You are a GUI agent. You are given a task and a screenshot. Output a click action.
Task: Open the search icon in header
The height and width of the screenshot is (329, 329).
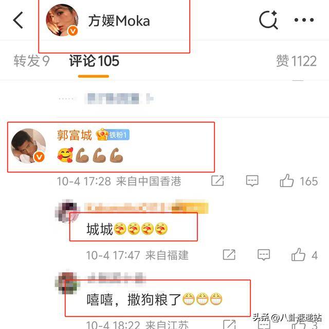click(x=268, y=20)
